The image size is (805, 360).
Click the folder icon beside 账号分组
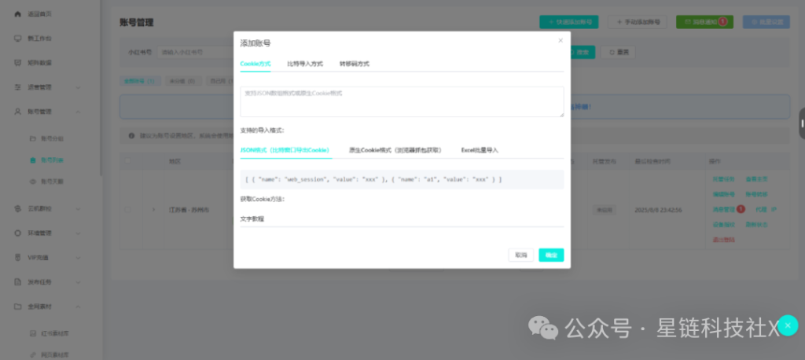click(x=33, y=138)
